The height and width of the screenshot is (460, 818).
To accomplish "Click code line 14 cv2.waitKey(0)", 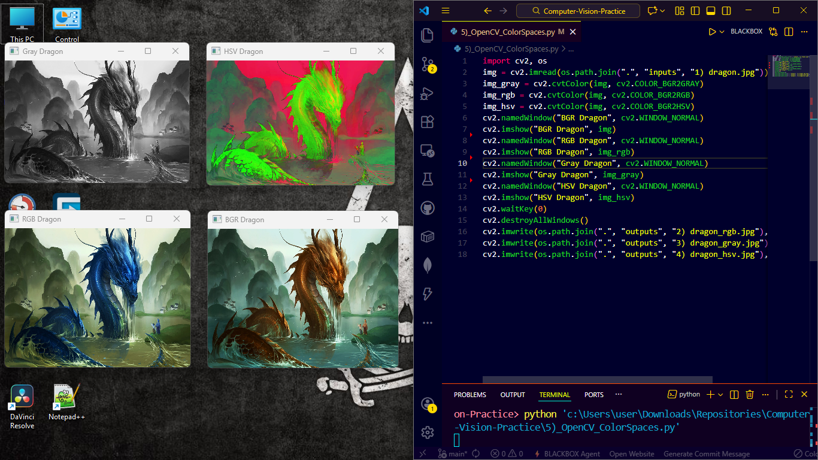I will [x=514, y=209].
